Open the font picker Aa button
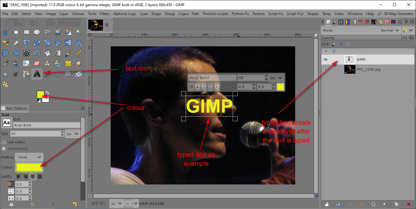 coord(7,123)
